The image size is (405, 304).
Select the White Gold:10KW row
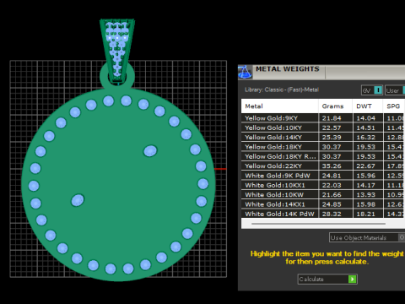coord(323,195)
